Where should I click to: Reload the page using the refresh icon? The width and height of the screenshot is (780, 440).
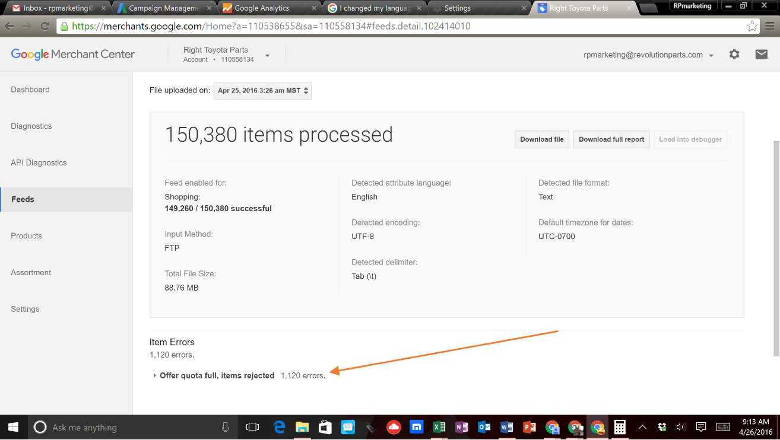click(x=45, y=26)
